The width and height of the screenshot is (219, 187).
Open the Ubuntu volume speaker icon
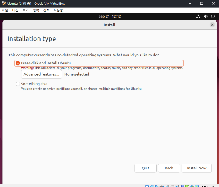click(x=205, y=16)
